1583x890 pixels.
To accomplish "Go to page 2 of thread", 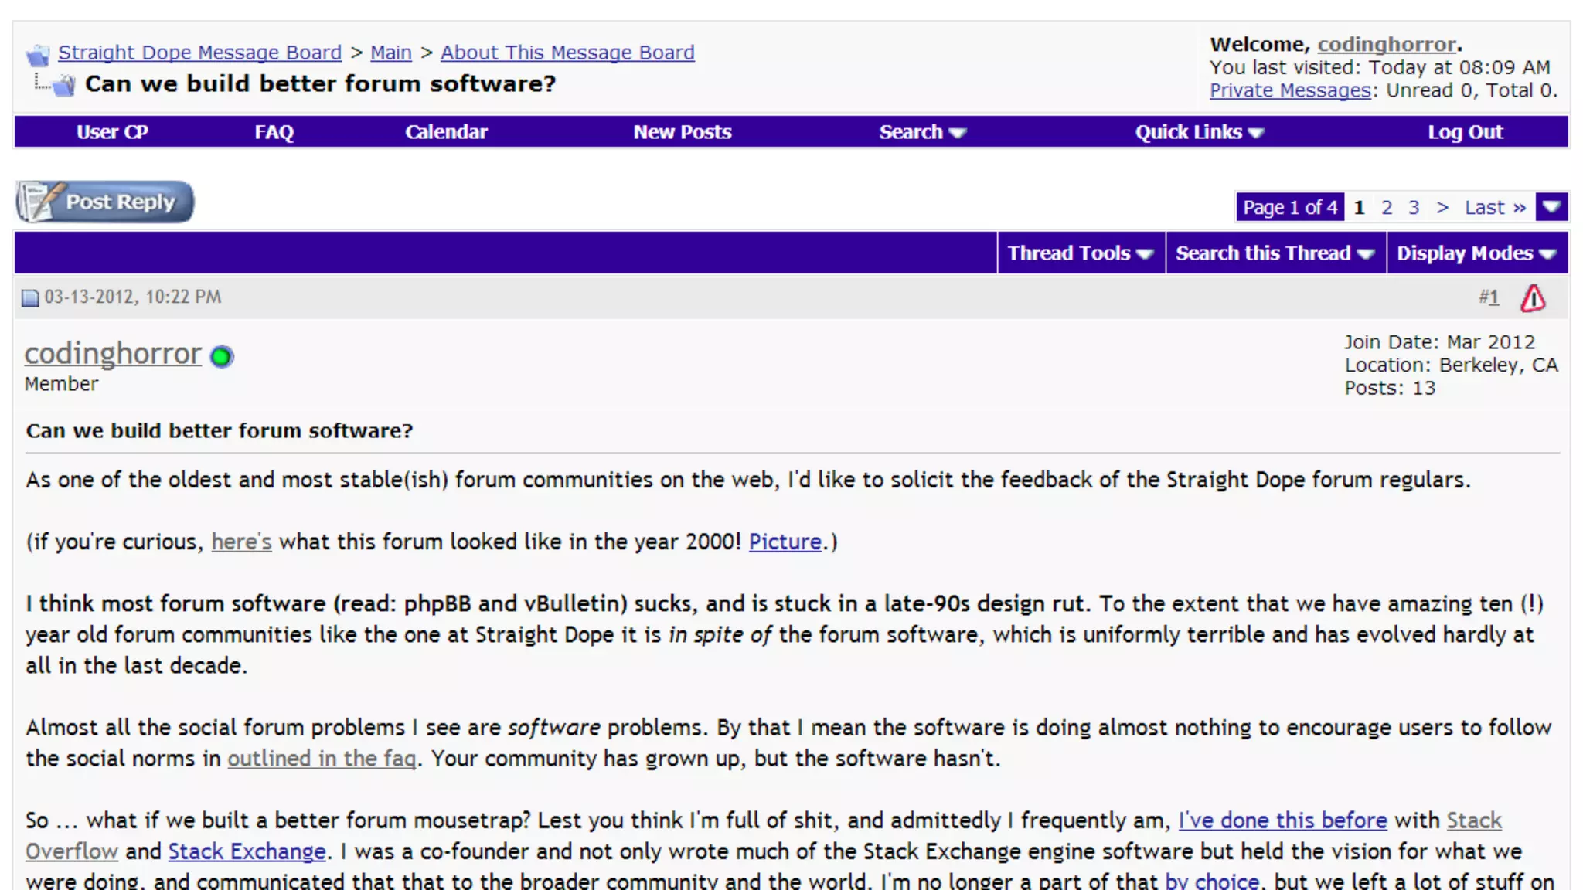I will (x=1387, y=208).
